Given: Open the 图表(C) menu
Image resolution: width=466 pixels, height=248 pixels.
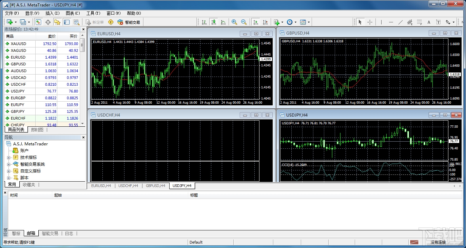Looking at the screenshot, I should point(73,13).
